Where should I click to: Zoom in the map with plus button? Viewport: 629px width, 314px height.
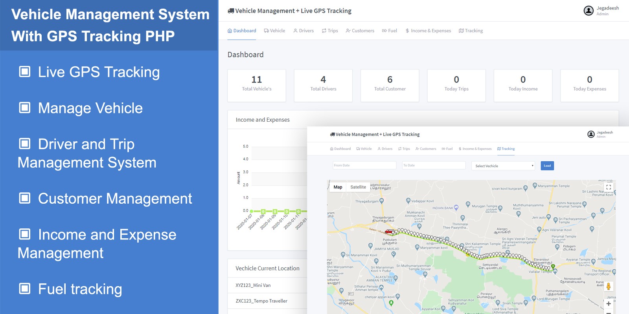(609, 303)
